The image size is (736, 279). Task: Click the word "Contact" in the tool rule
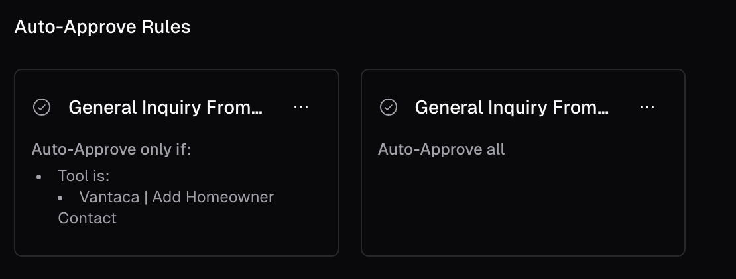87,218
